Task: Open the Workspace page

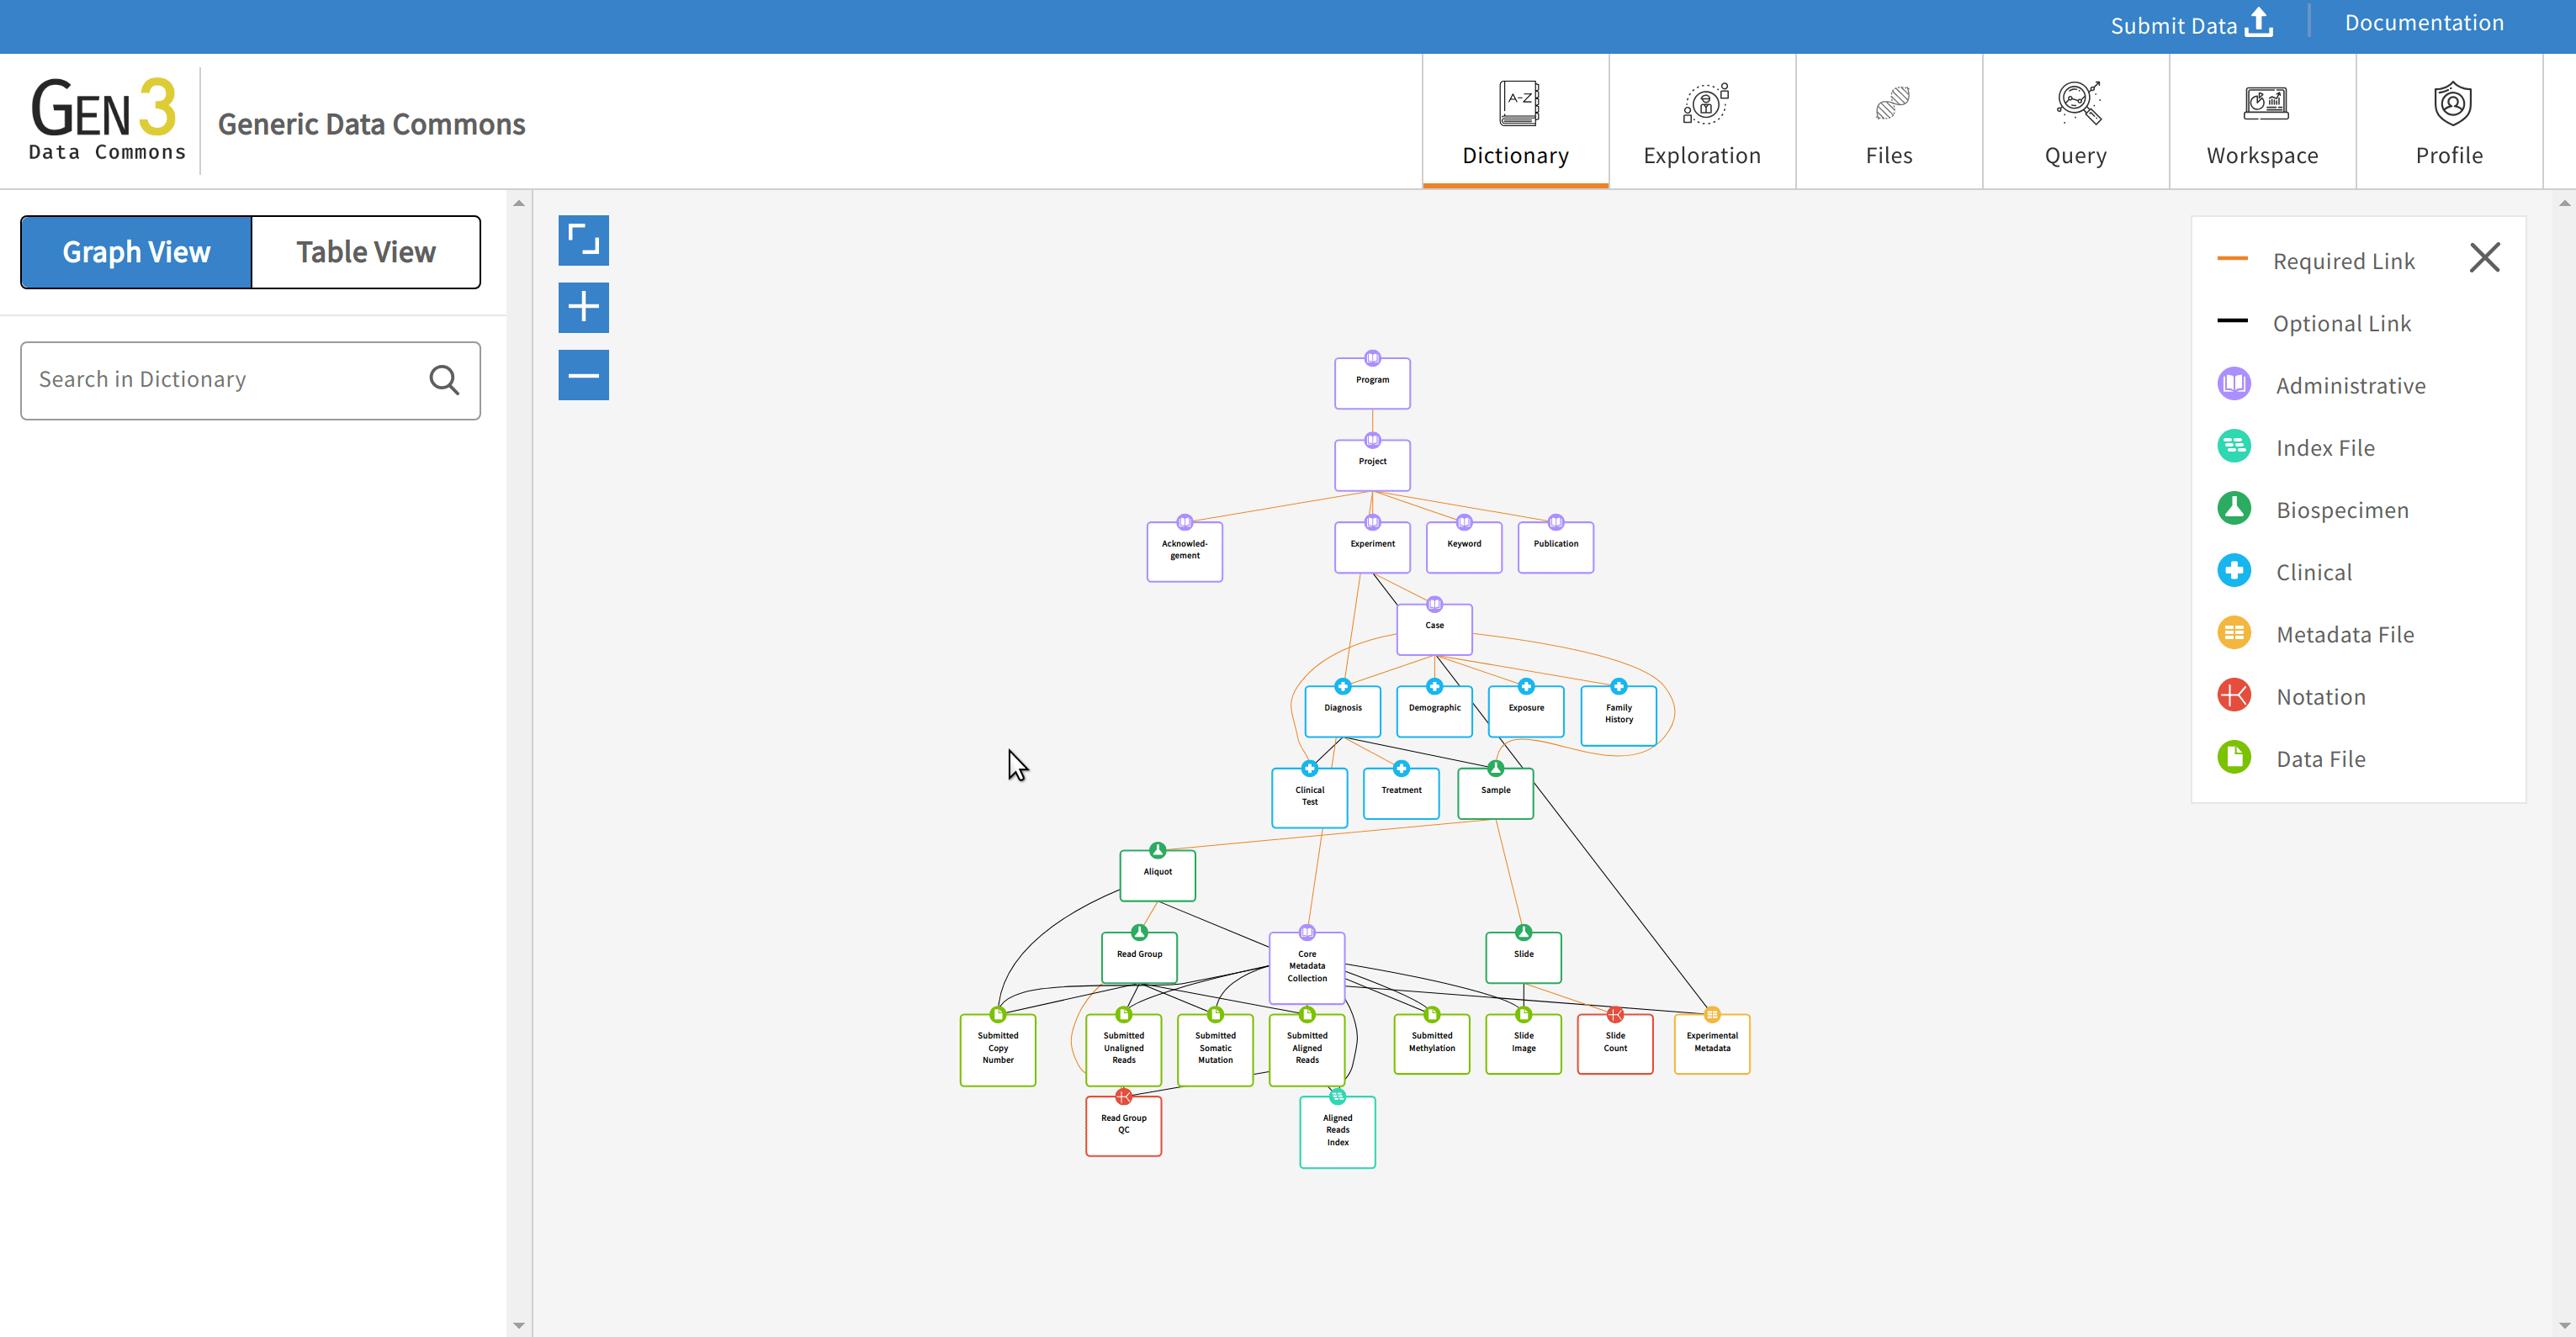Action: tap(2262, 122)
